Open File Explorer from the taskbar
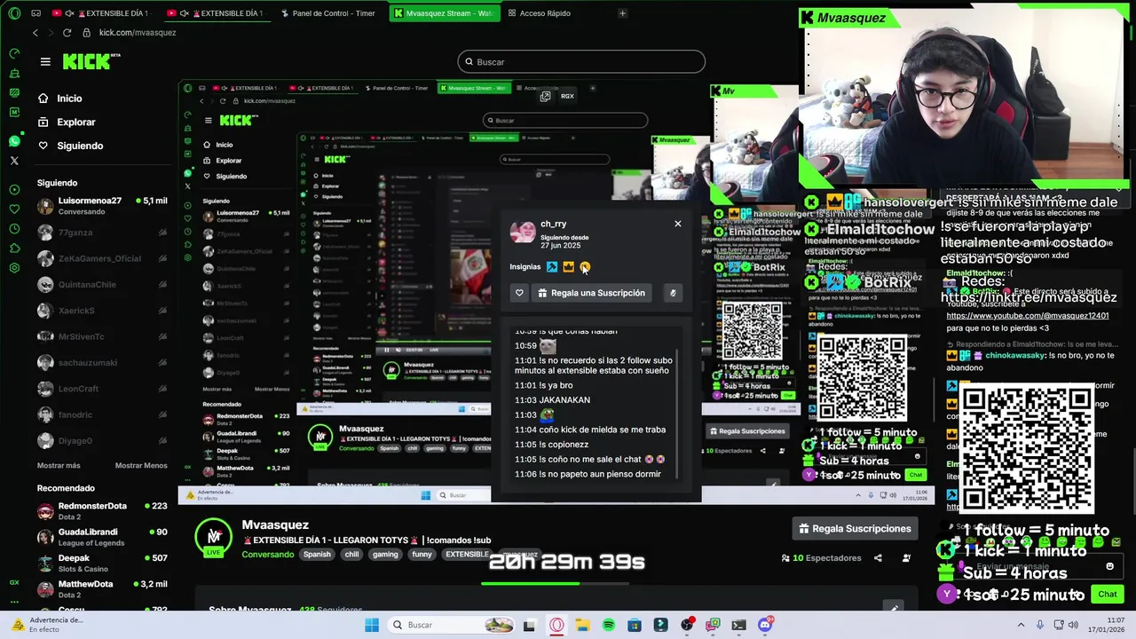Viewport: 1136px width, 639px height. (582, 626)
